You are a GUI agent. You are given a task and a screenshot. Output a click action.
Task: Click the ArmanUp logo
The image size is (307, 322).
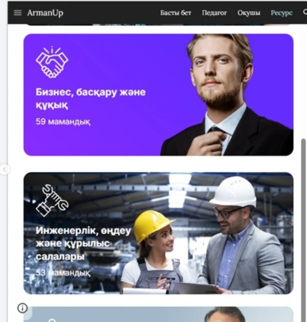tap(45, 13)
